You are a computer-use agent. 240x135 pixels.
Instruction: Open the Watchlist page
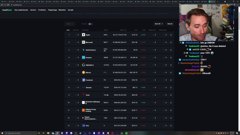pyautogui.click(x=62, y=10)
